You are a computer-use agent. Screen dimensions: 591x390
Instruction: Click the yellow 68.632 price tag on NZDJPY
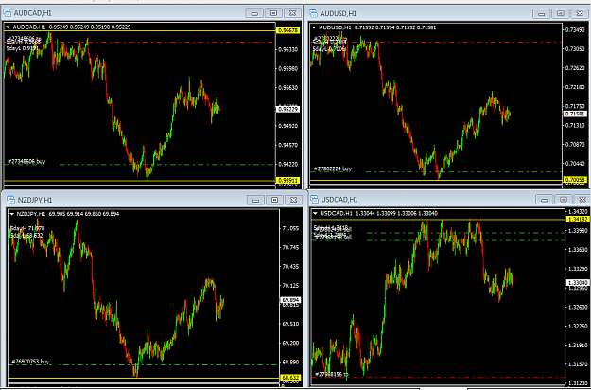(290, 377)
